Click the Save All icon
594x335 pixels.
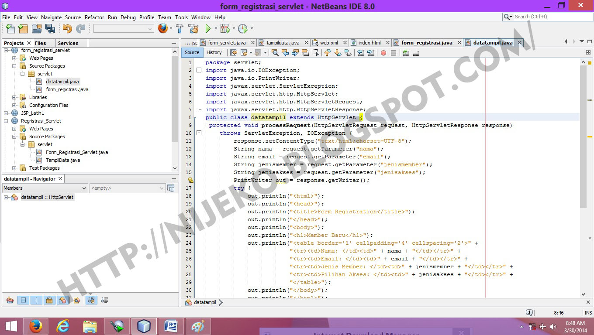pos(51,28)
